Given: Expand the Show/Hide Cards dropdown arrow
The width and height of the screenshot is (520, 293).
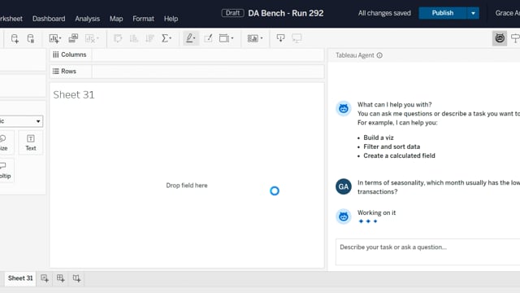Looking at the screenshot, I should point(262,38).
